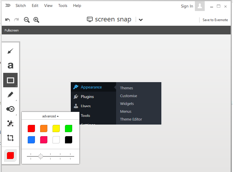Open the View menu

click(48, 5)
